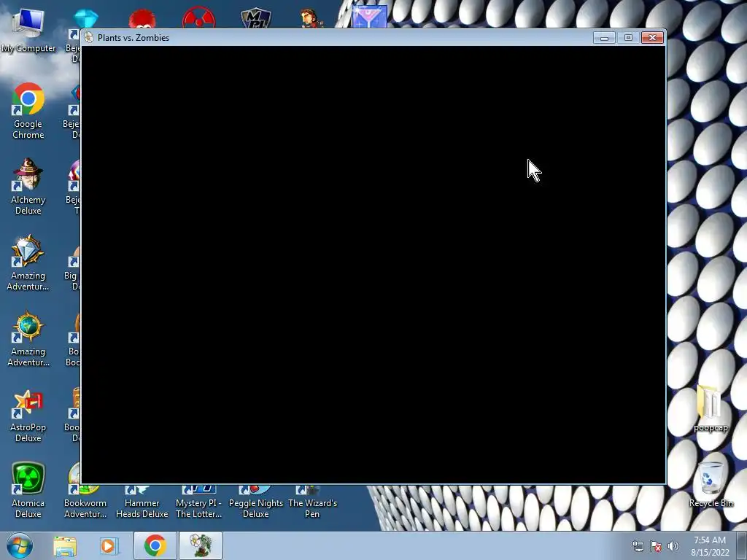This screenshot has height=560, width=747.
Task: Select the blue diamond Bejeweled icon at the desktop top
Action: 86,19
